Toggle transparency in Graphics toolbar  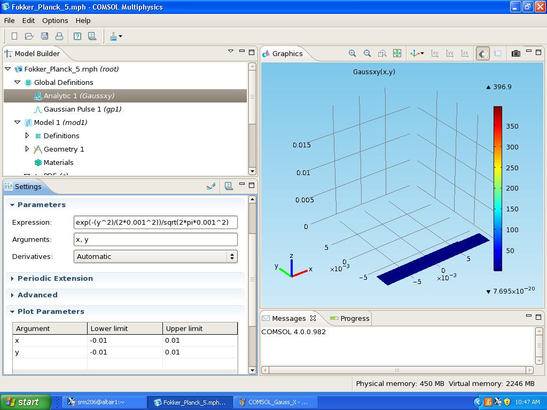498,53
